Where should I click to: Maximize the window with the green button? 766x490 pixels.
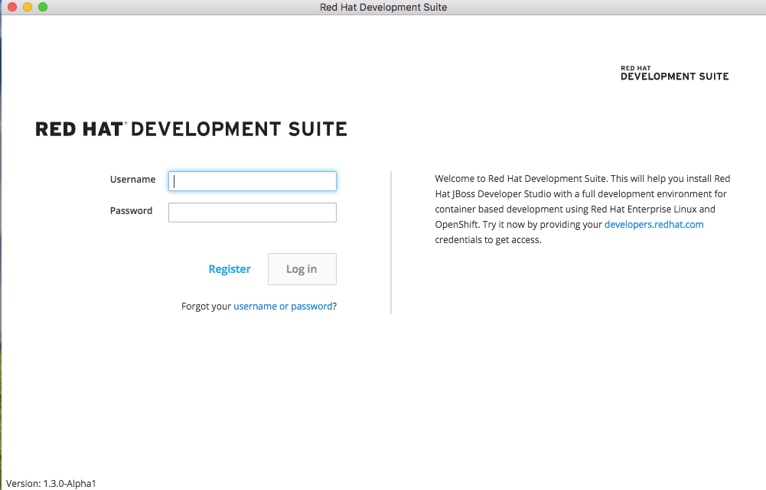coord(43,7)
